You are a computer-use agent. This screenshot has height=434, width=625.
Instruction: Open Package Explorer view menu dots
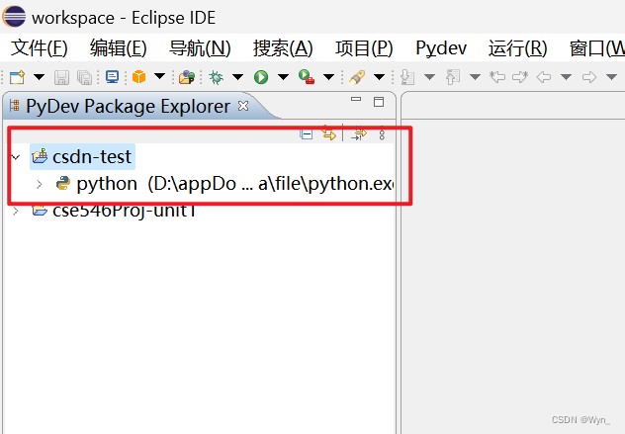382,133
